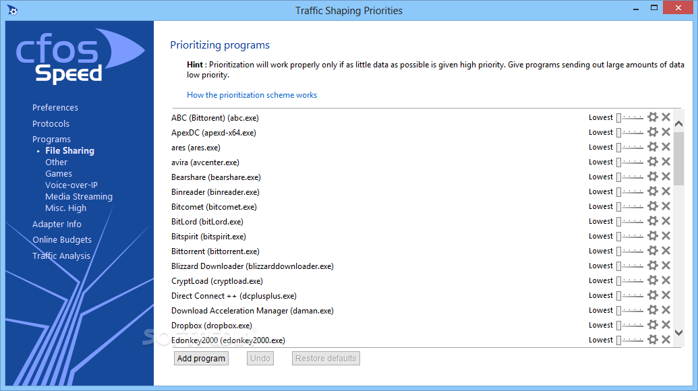The width and height of the screenshot is (698, 391).
Task: Open settings gear for ApexDC
Action: pos(653,131)
